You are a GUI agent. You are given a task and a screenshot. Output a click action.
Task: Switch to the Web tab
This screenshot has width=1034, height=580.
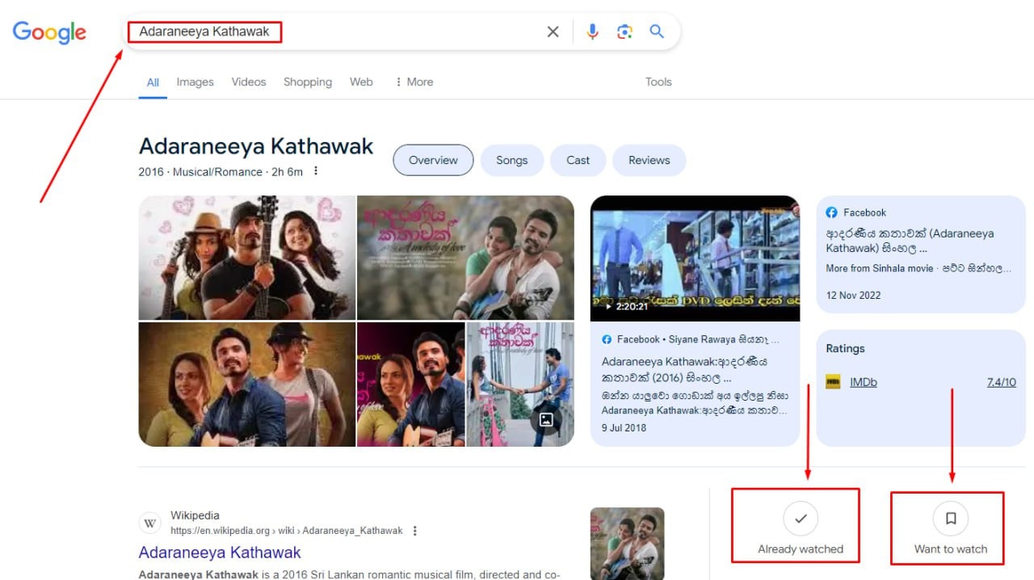361,82
